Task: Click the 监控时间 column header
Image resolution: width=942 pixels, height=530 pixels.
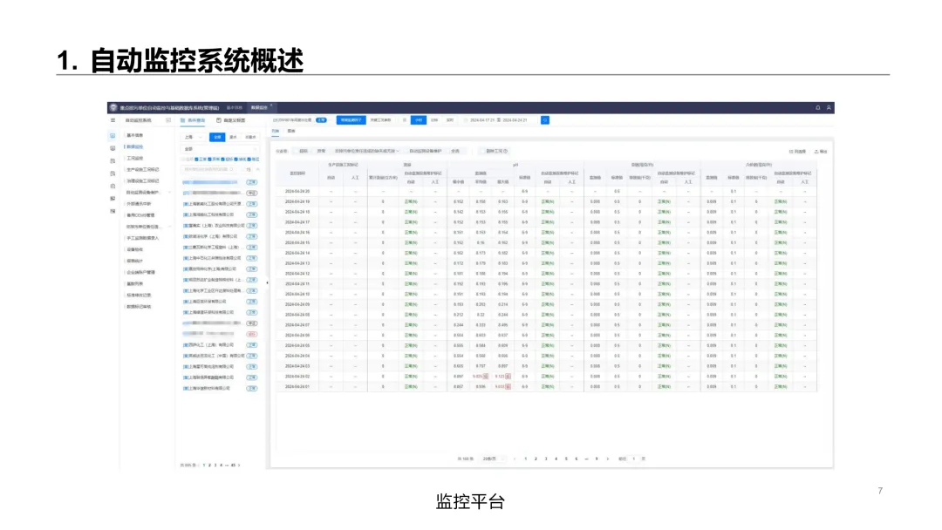Action: [x=297, y=173]
